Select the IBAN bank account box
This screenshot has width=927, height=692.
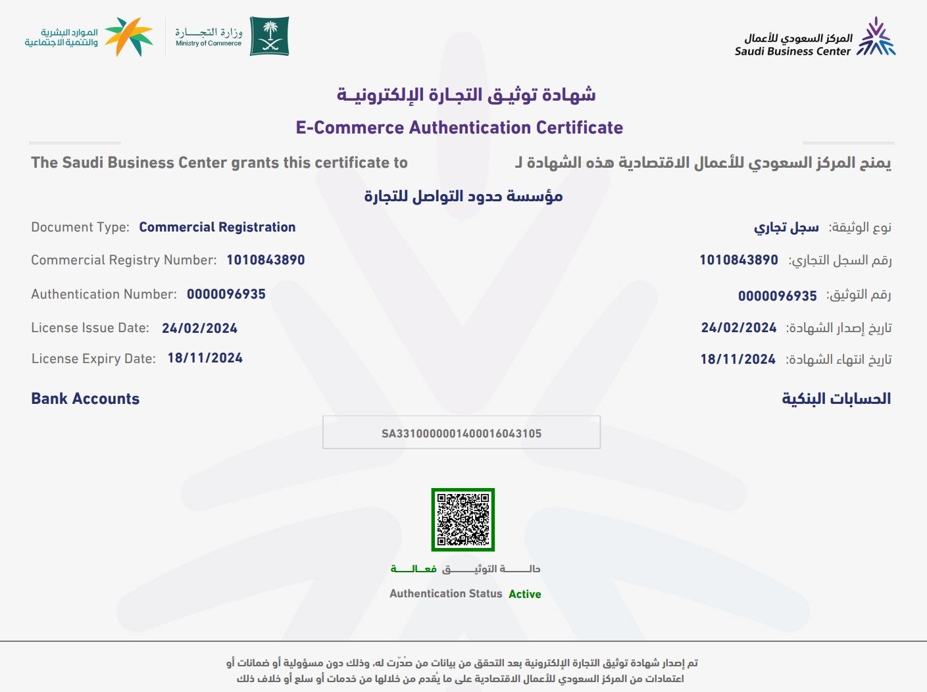point(461,433)
